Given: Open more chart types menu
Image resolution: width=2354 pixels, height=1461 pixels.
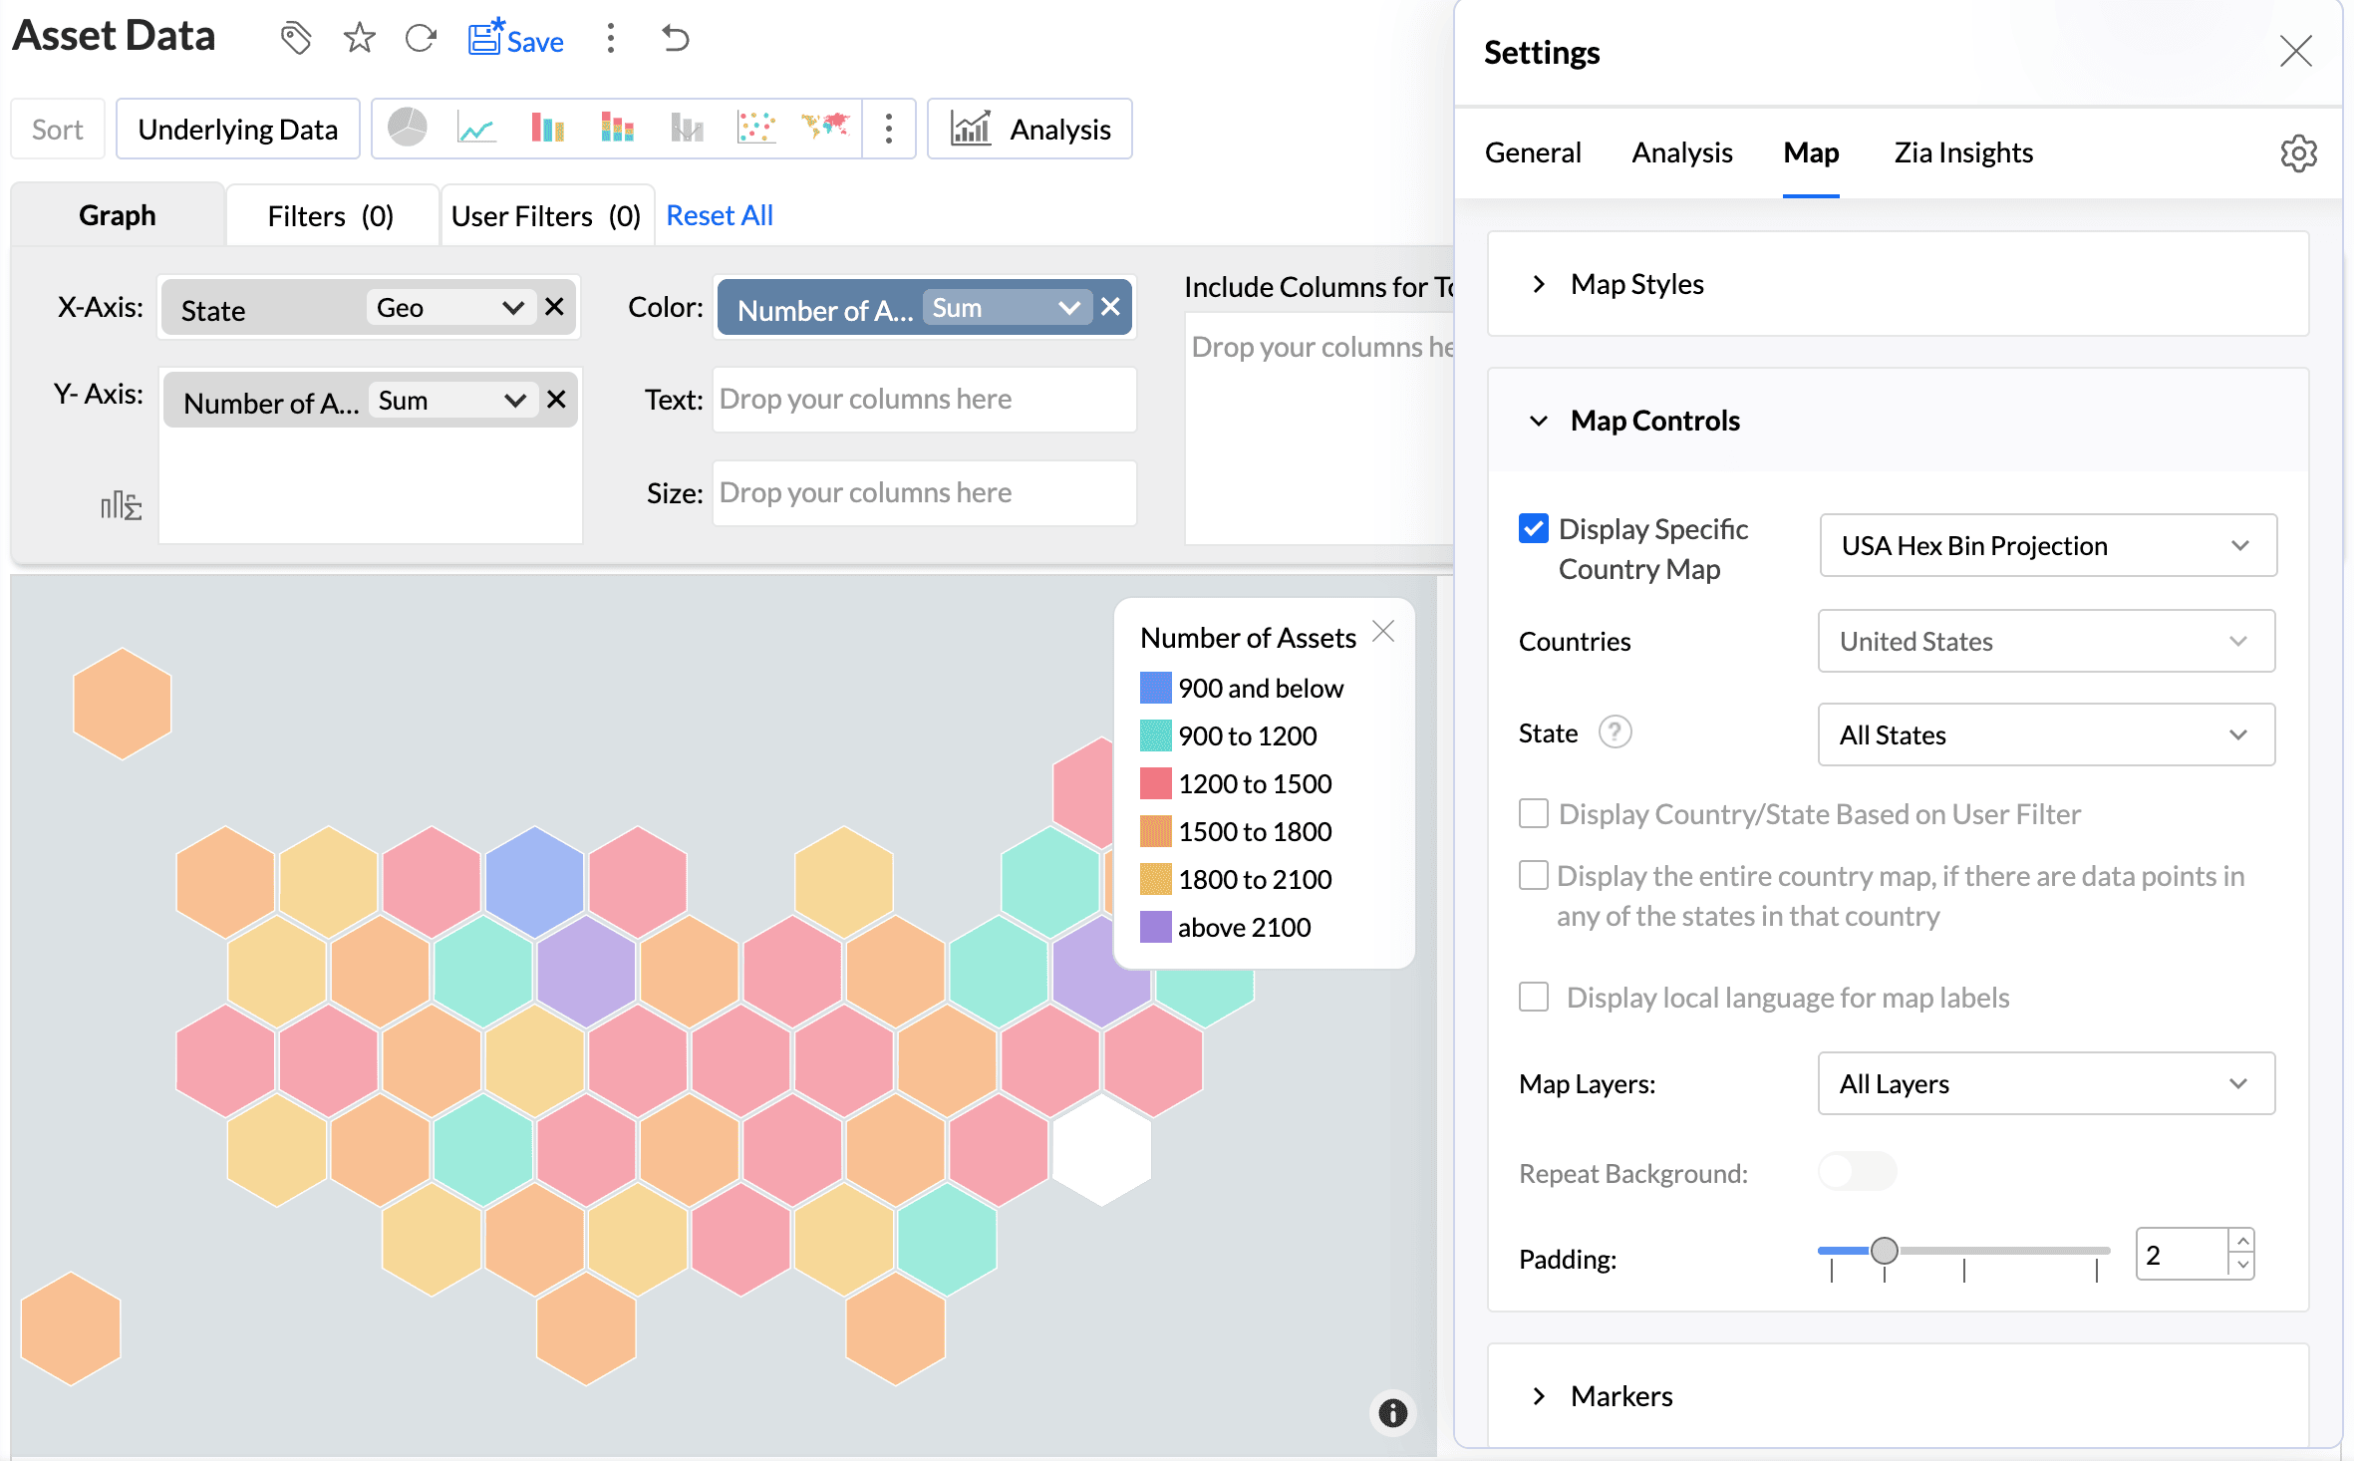Looking at the screenshot, I should point(889,129).
